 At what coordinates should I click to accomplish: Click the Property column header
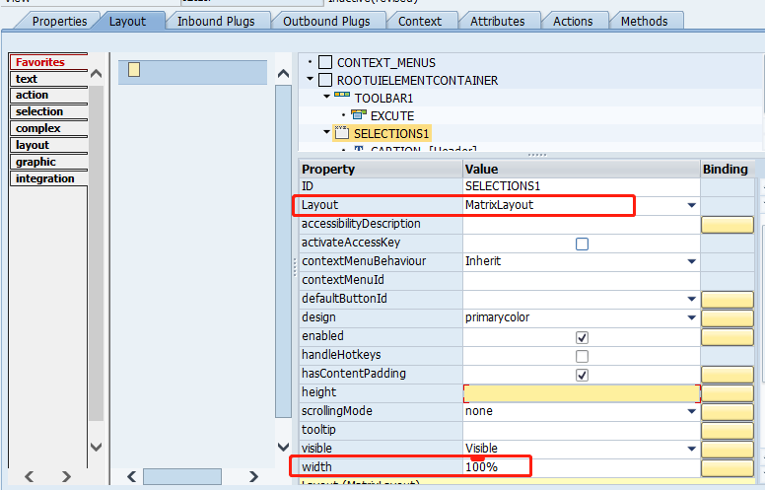[381, 169]
